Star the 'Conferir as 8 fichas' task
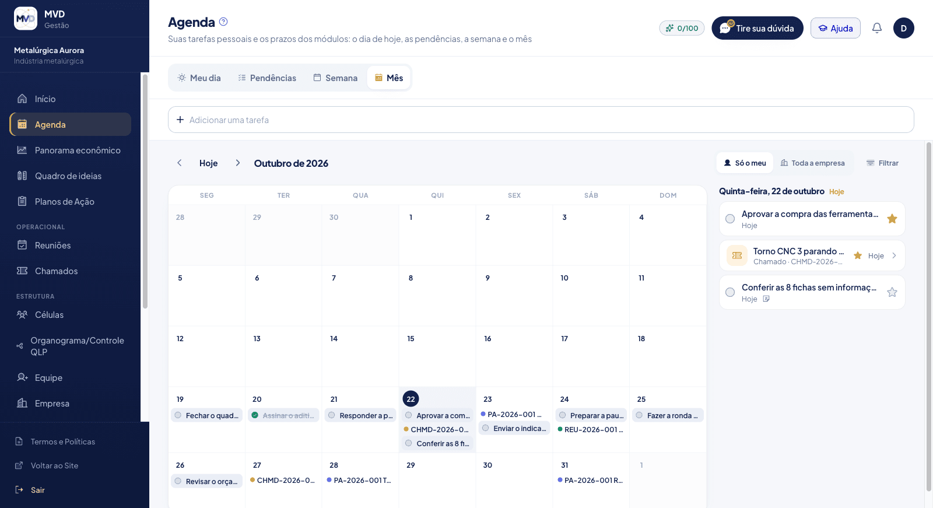The height and width of the screenshot is (508, 933). [892, 292]
